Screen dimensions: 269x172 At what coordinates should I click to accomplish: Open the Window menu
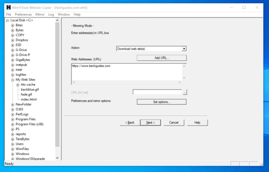click(x=64, y=14)
